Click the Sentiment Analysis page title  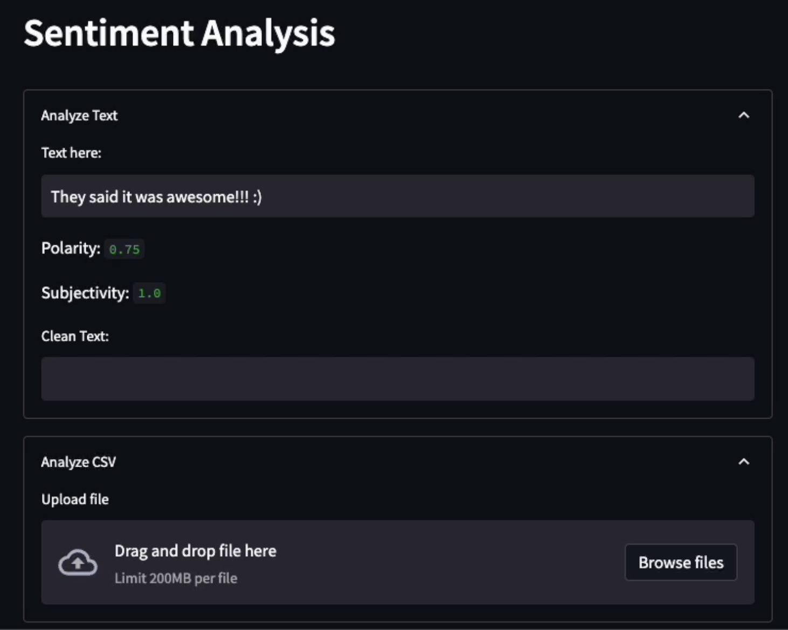[179, 33]
